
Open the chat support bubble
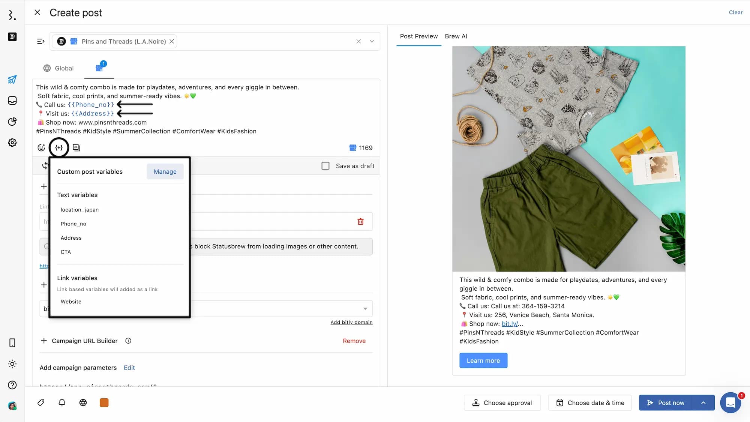coord(730,402)
